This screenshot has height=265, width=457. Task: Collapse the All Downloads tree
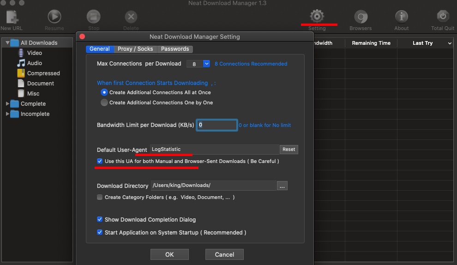(x=8, y=43)
